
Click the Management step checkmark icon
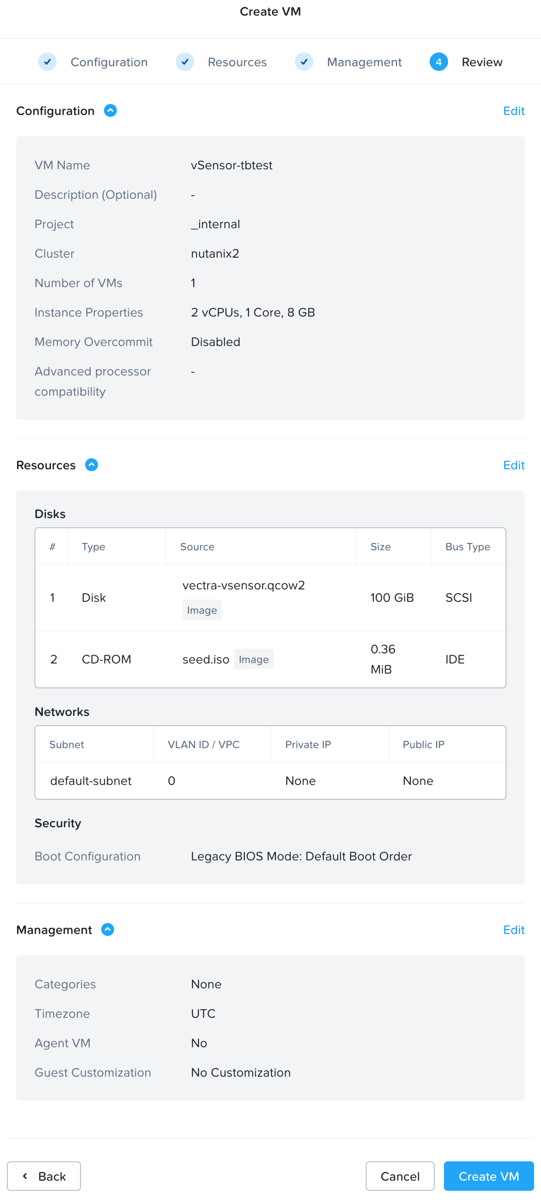(x=304, y=62)
